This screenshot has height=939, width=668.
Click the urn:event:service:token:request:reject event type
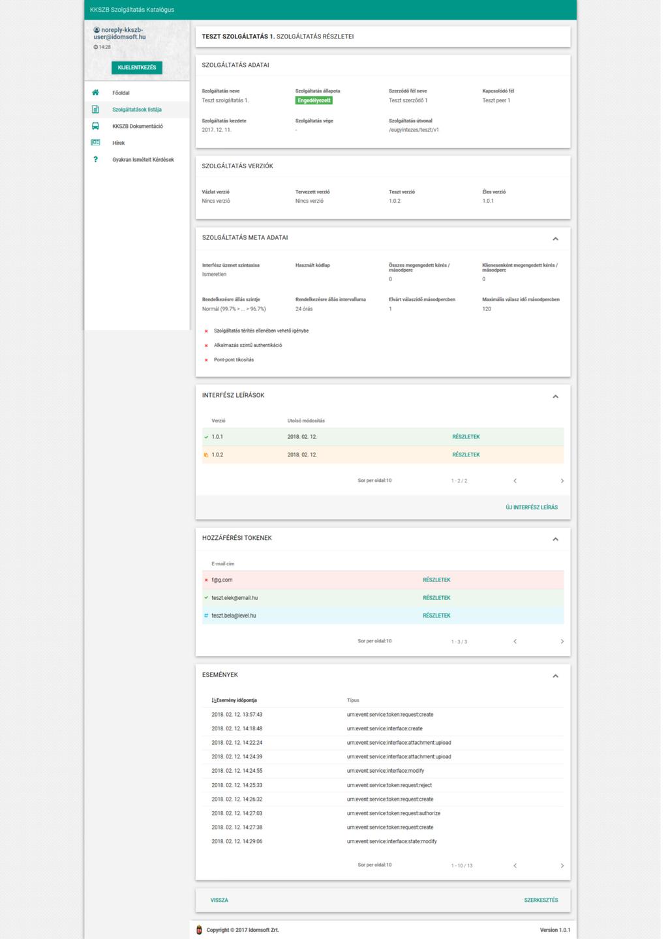(x=389, y=785)
